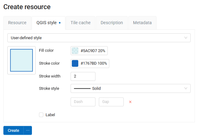Open the Stroke style Solid dropdown

click(130, 88)
